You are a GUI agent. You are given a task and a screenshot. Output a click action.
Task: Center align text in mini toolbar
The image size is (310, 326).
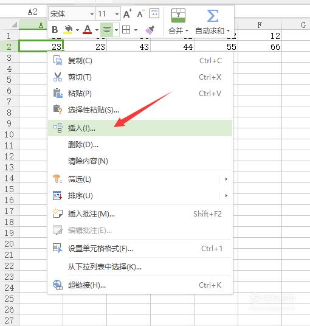(107, 30)
